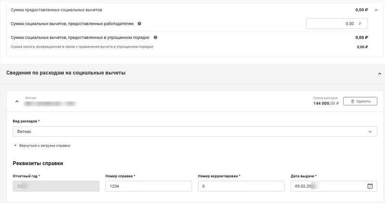Collapse the Сумма предоставленных социальных вычетов panel
The width and height of the screenshot is (385, 203).
pyautogui.click(x=376, y=10)
